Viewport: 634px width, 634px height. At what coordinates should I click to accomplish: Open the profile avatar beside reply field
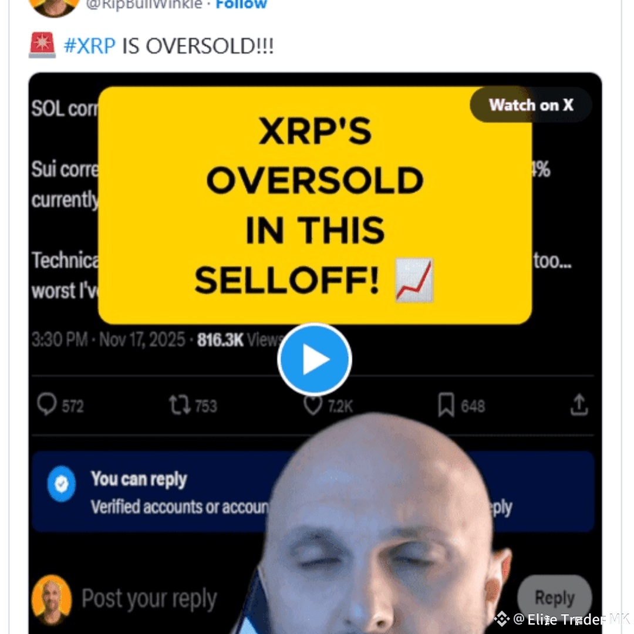click(x=52, y=599)
